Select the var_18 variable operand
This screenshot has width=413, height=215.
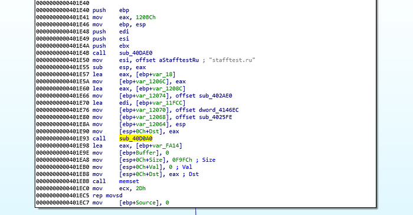tap(162, 74)
